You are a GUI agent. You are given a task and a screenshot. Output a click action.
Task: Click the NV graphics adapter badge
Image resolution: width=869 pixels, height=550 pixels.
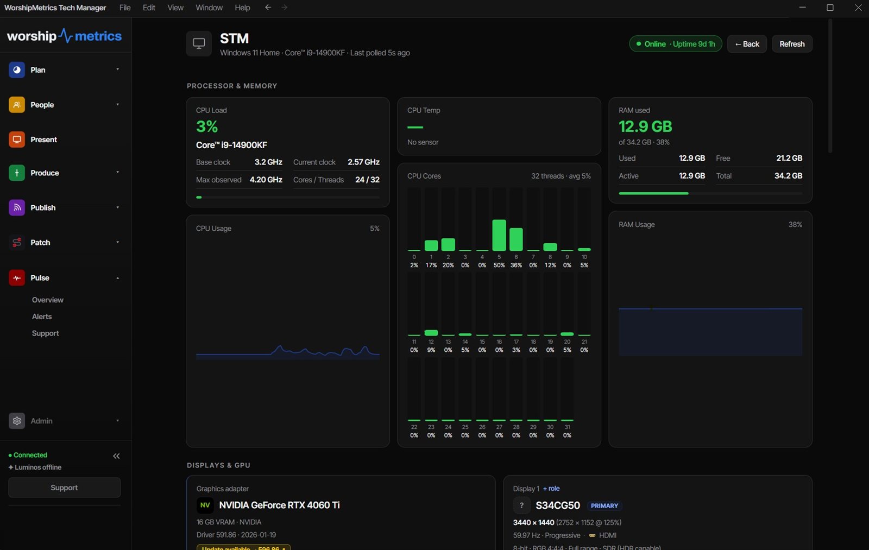pyautogui.click(x=205, y=505)
